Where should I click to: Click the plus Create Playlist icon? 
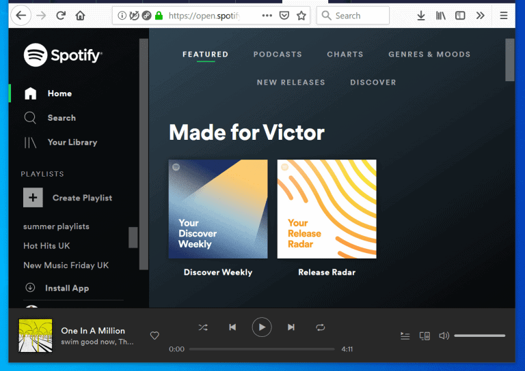click(33, 197)
